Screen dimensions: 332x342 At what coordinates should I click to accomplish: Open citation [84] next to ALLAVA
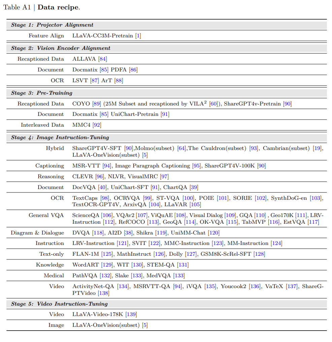pyautogui.click(x=103, y=59)
